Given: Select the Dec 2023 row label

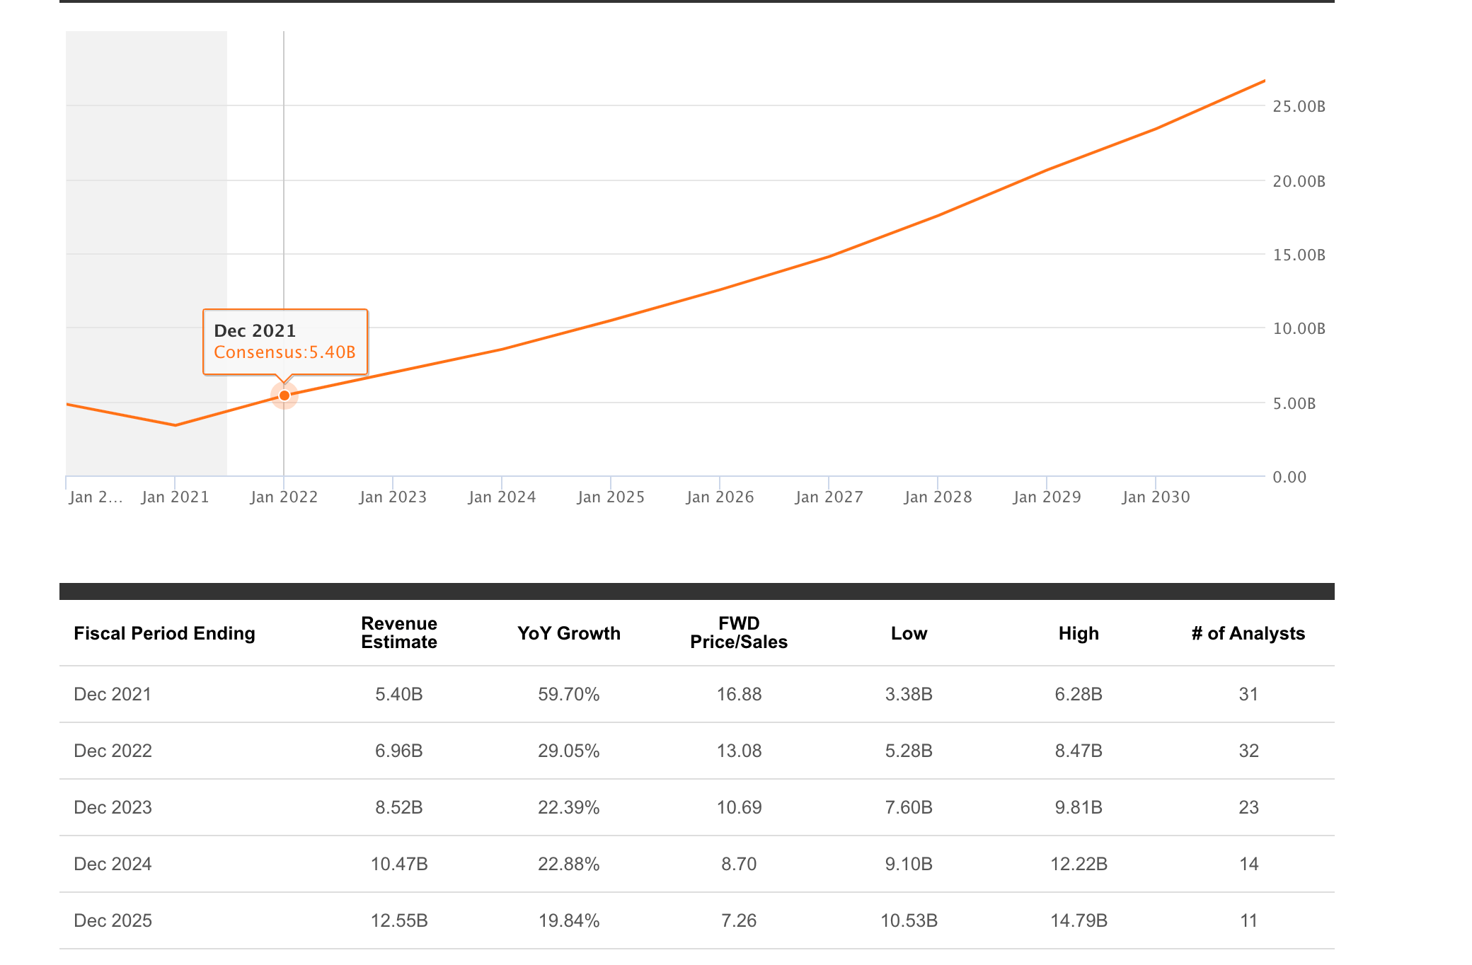Looking at the screenshot, I should coord(113,807).
